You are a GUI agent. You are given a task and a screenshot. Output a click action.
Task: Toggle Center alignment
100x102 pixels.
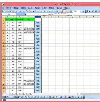pos(96,11)
